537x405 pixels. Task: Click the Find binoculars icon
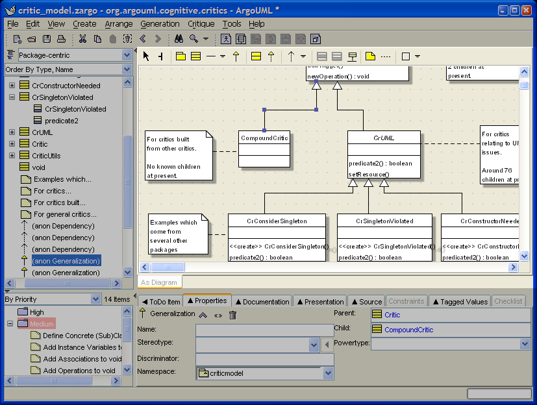(x=178, y=39)
